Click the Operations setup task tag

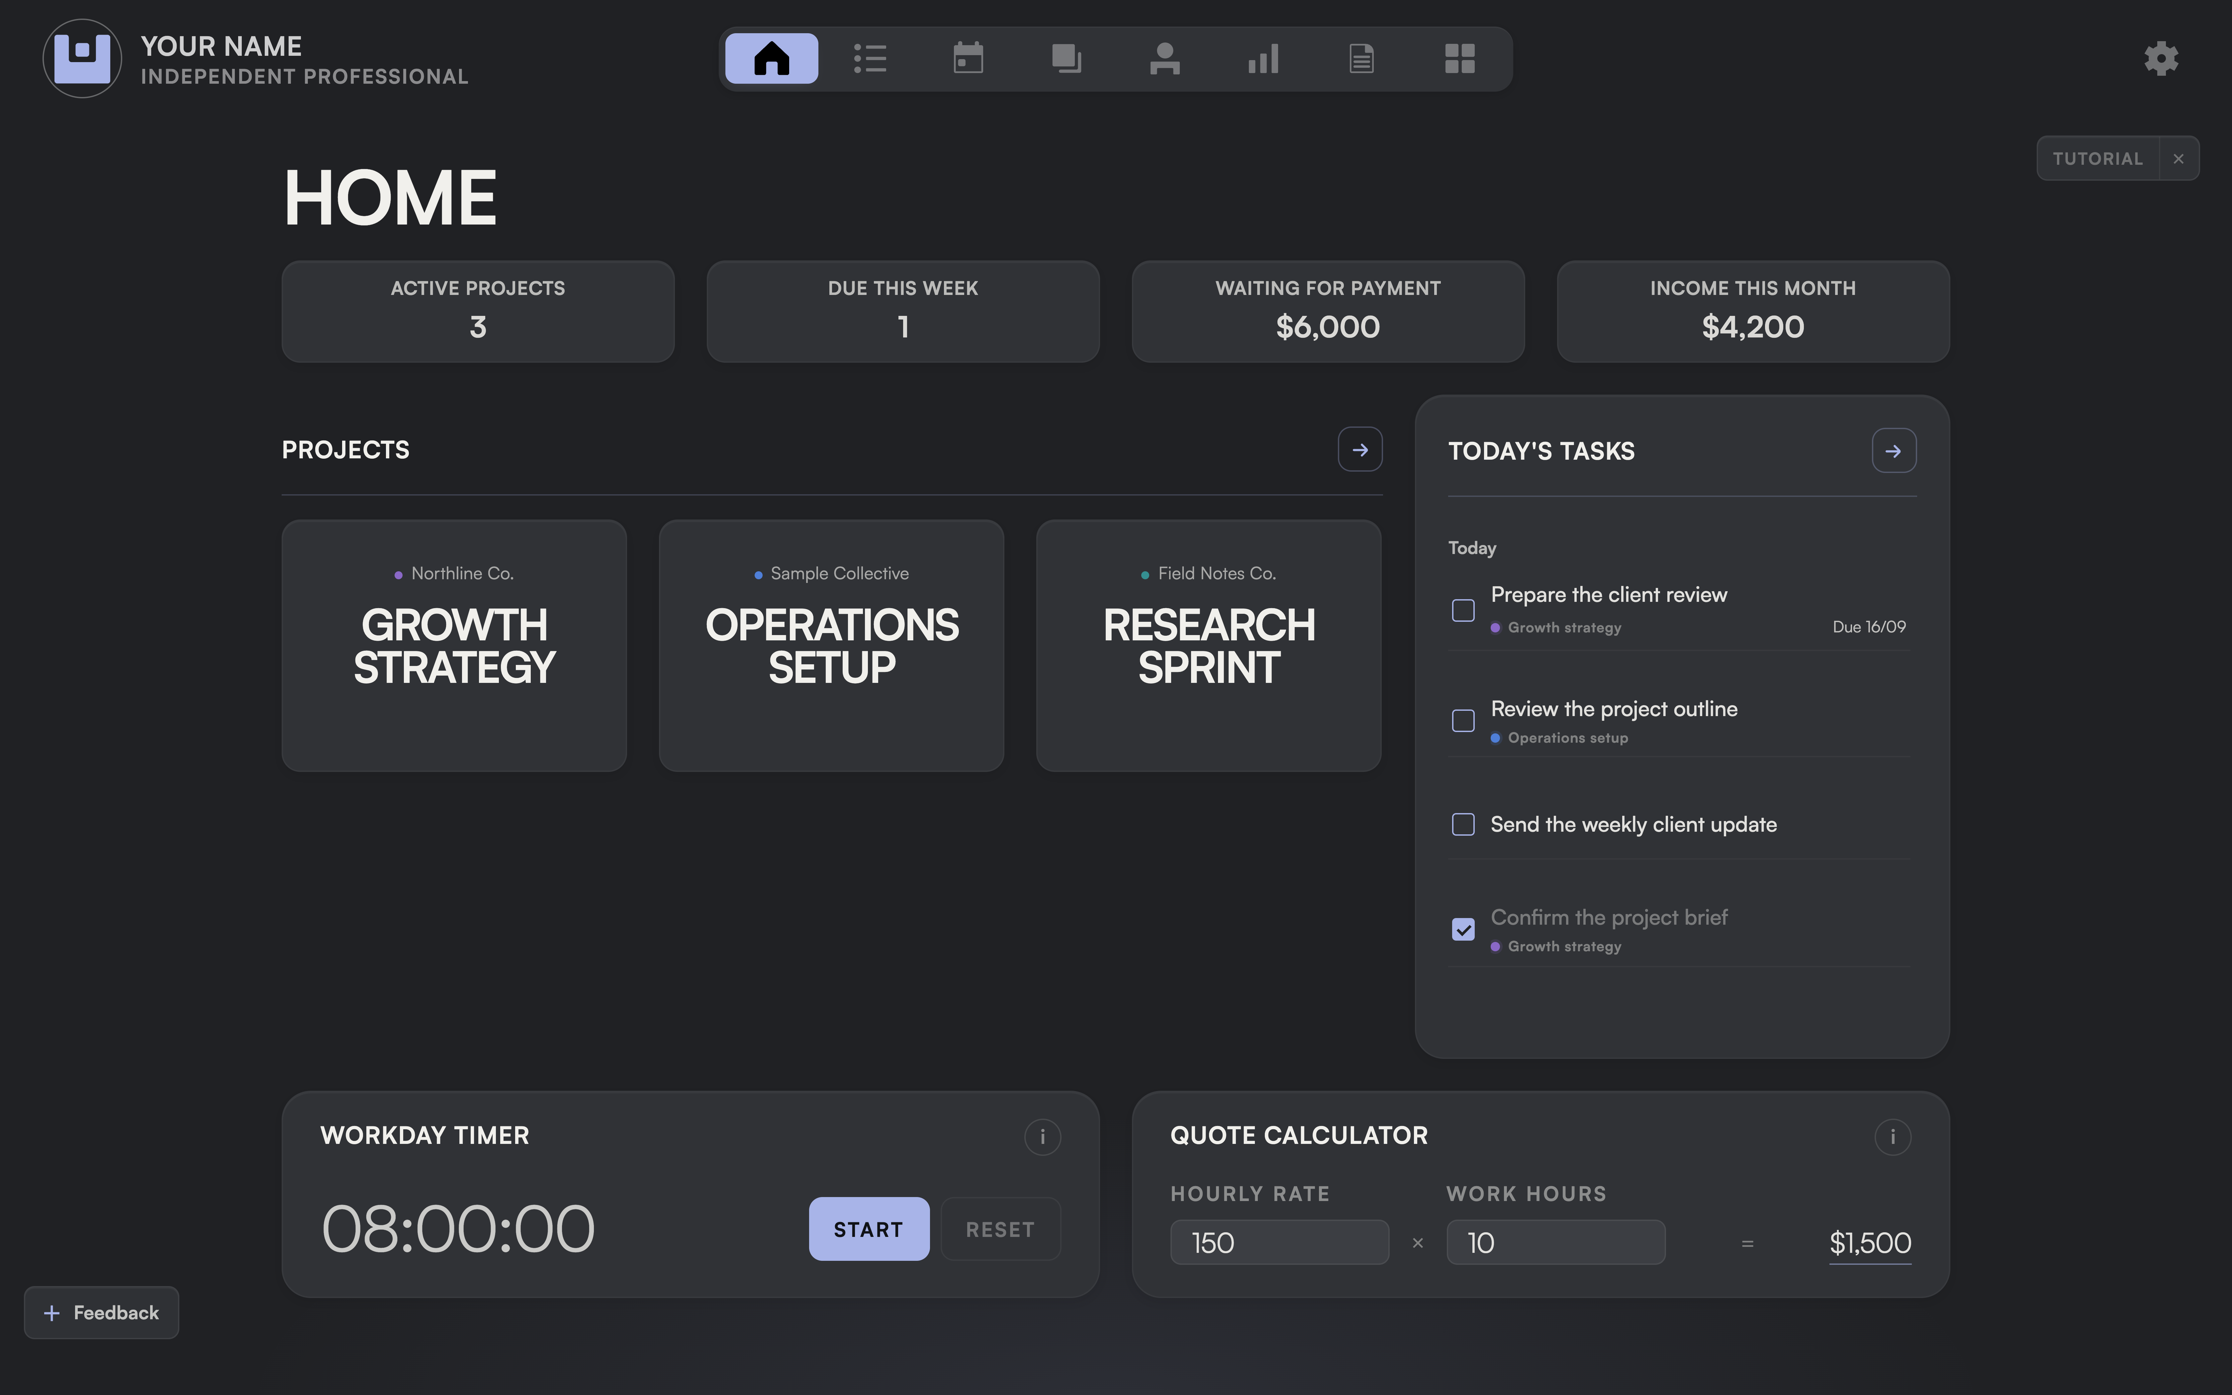(x=1560, y=738)
